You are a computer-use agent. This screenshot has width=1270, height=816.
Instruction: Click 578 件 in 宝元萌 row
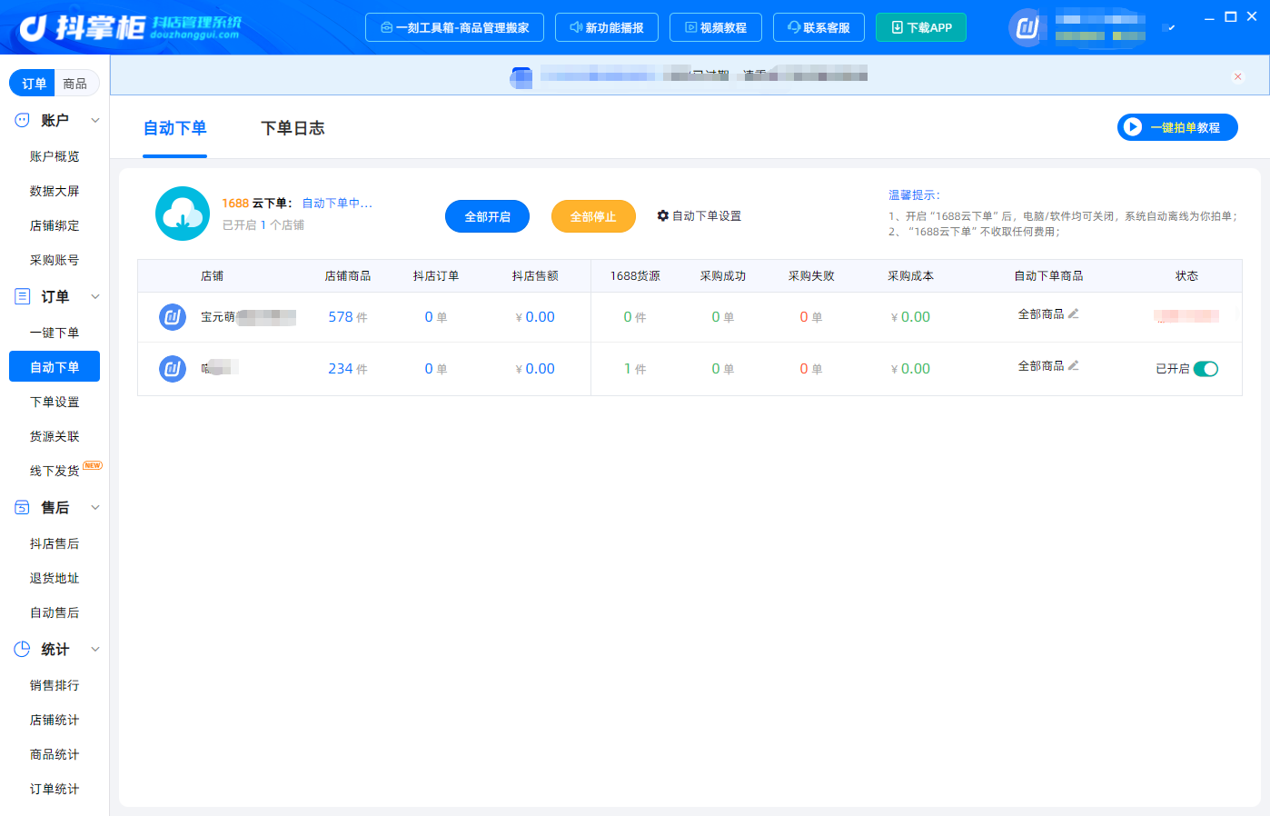348,317
